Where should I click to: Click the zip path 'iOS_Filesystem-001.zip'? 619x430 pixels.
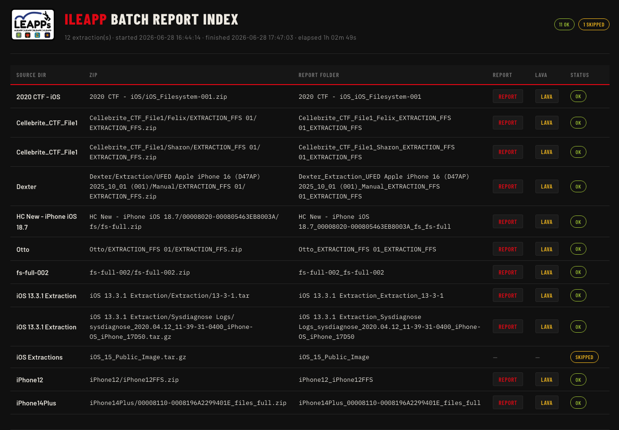point(158,97)
